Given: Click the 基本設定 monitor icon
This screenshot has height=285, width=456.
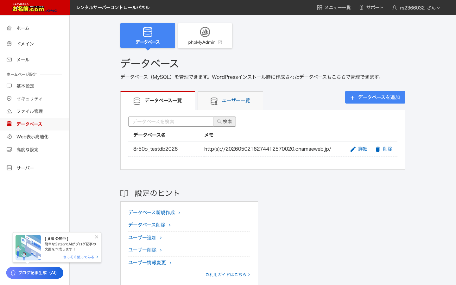Looking at the screenshot, I should pos(9,86).
